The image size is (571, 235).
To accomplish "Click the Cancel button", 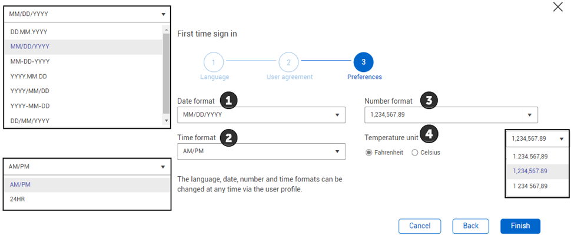I will click(420, 226).
